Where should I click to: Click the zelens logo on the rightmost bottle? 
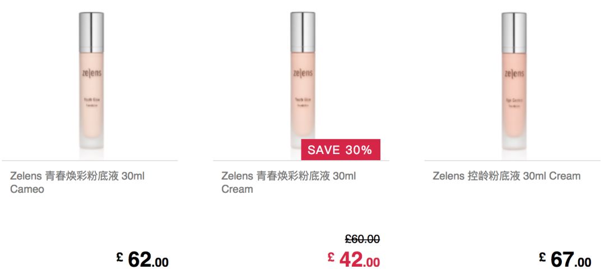(x=514, y=73)
